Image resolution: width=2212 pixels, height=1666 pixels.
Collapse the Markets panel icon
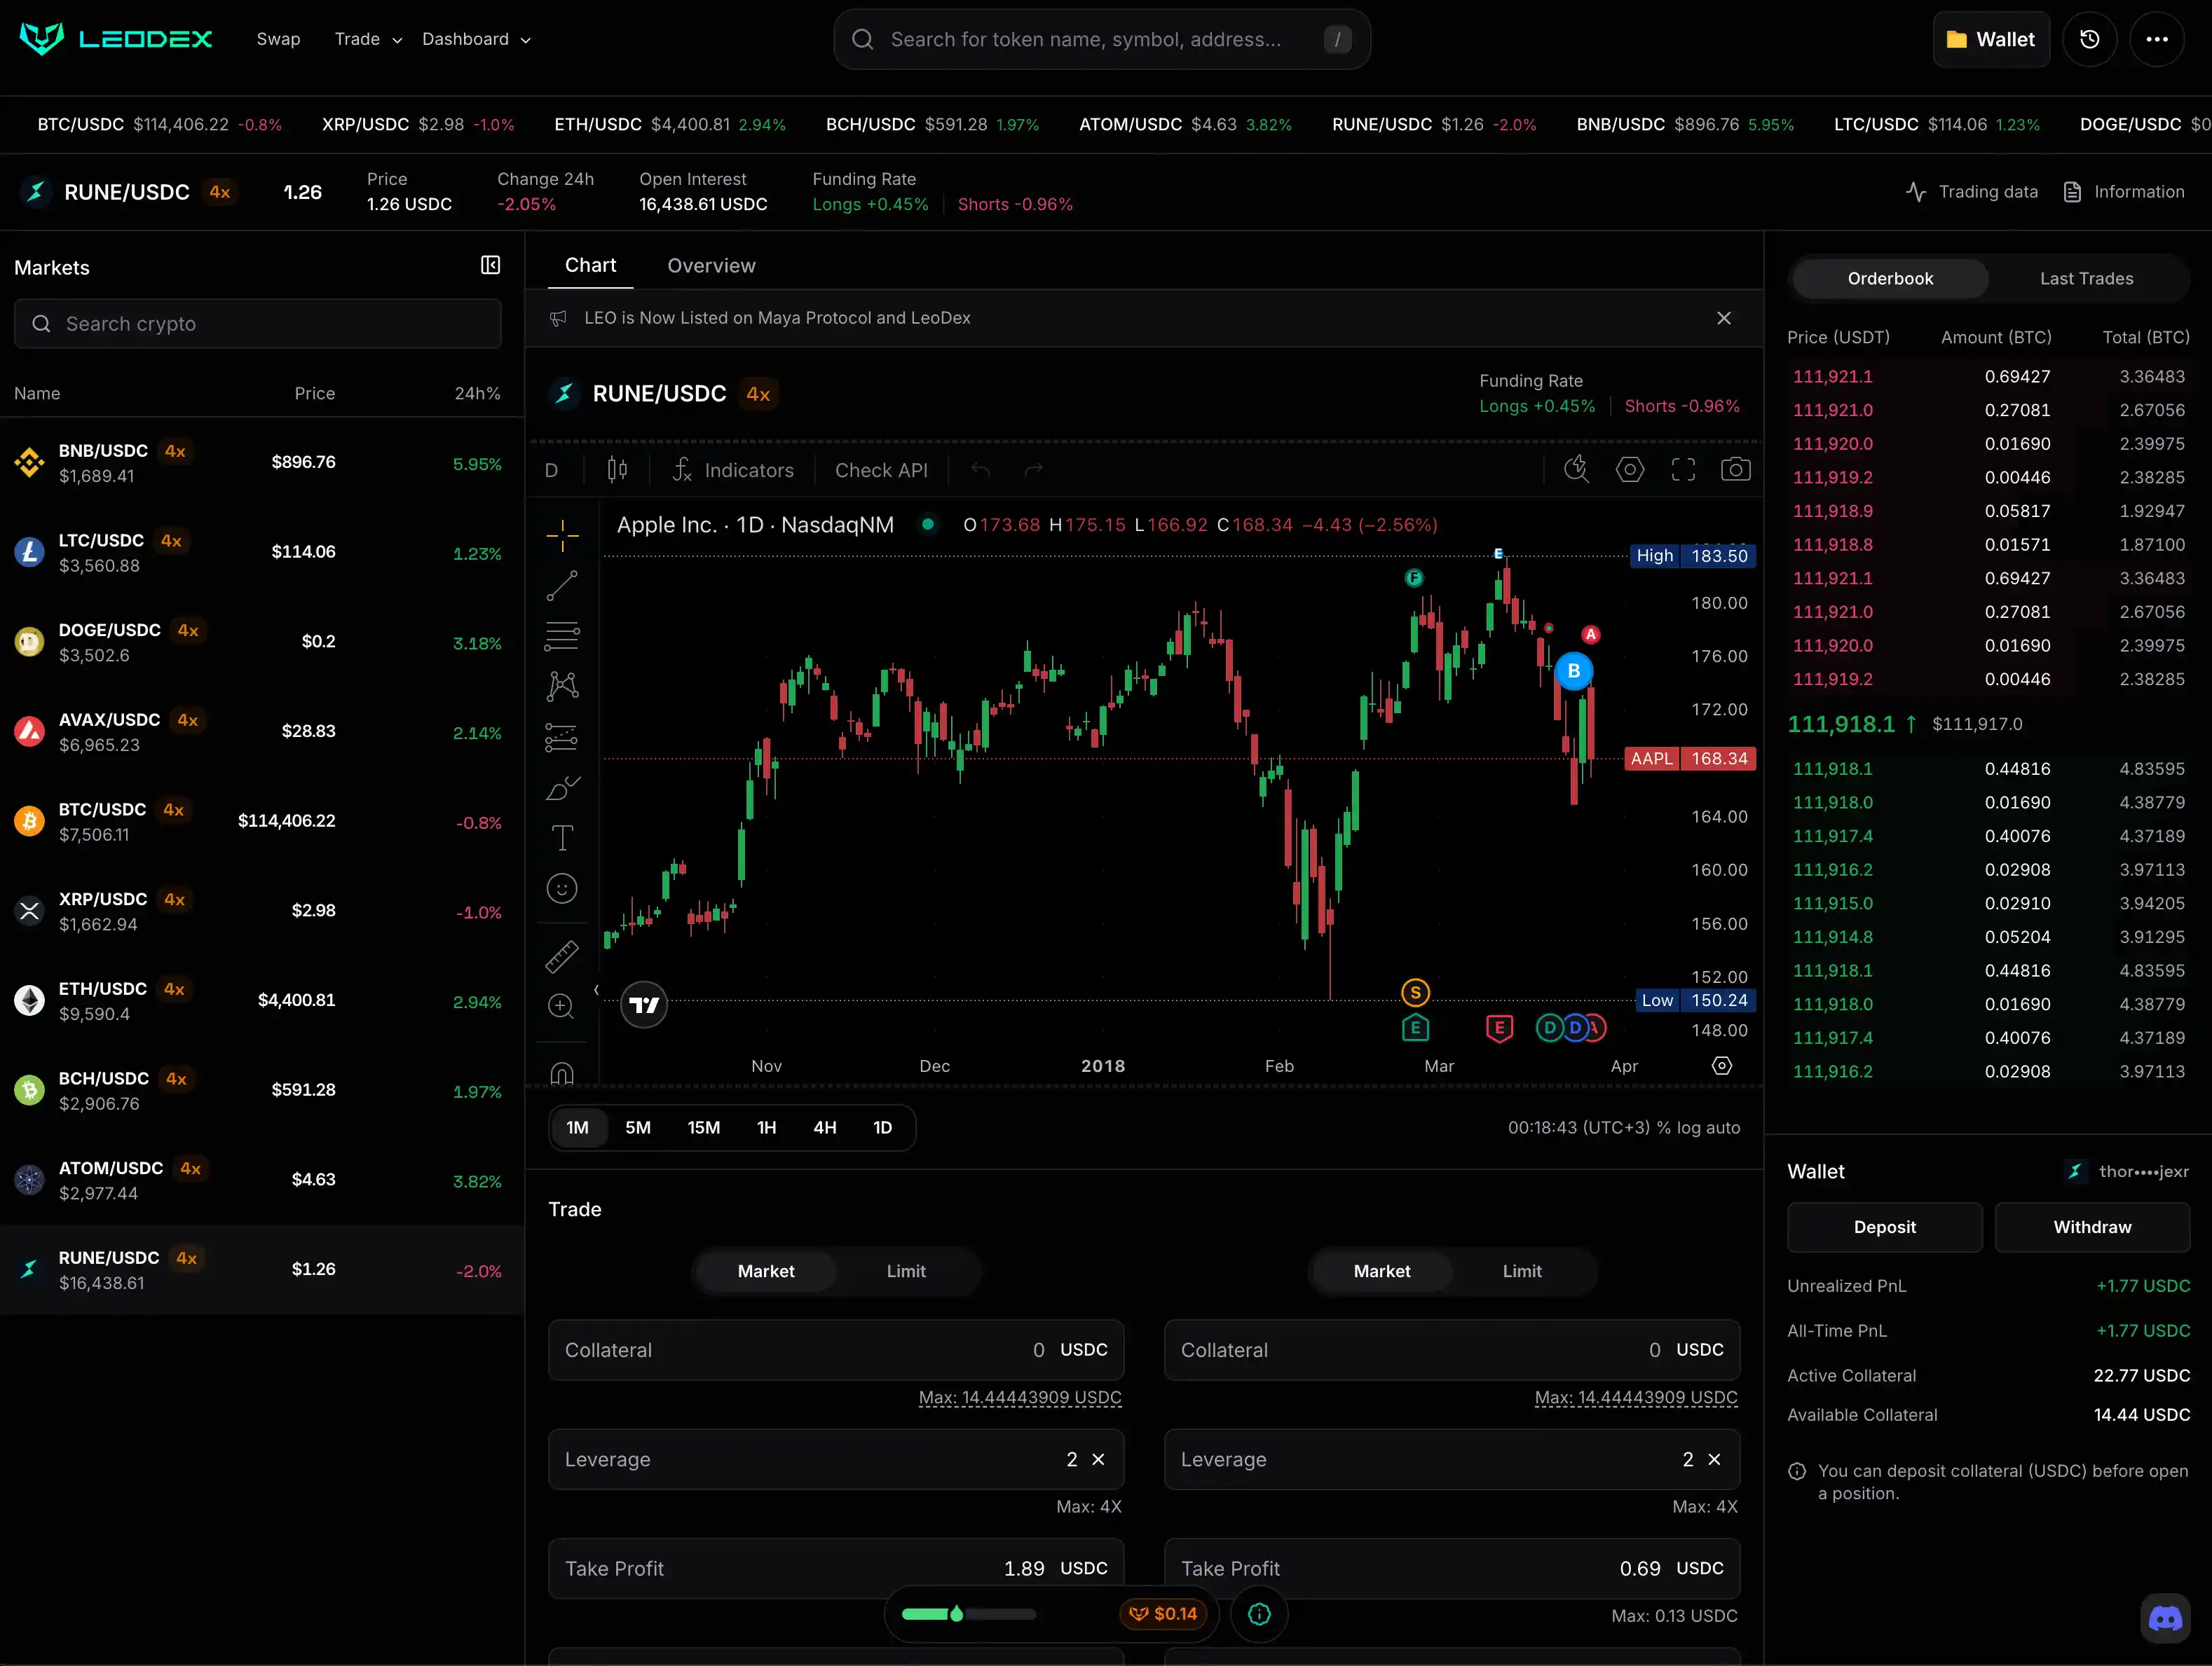[490, 265]
